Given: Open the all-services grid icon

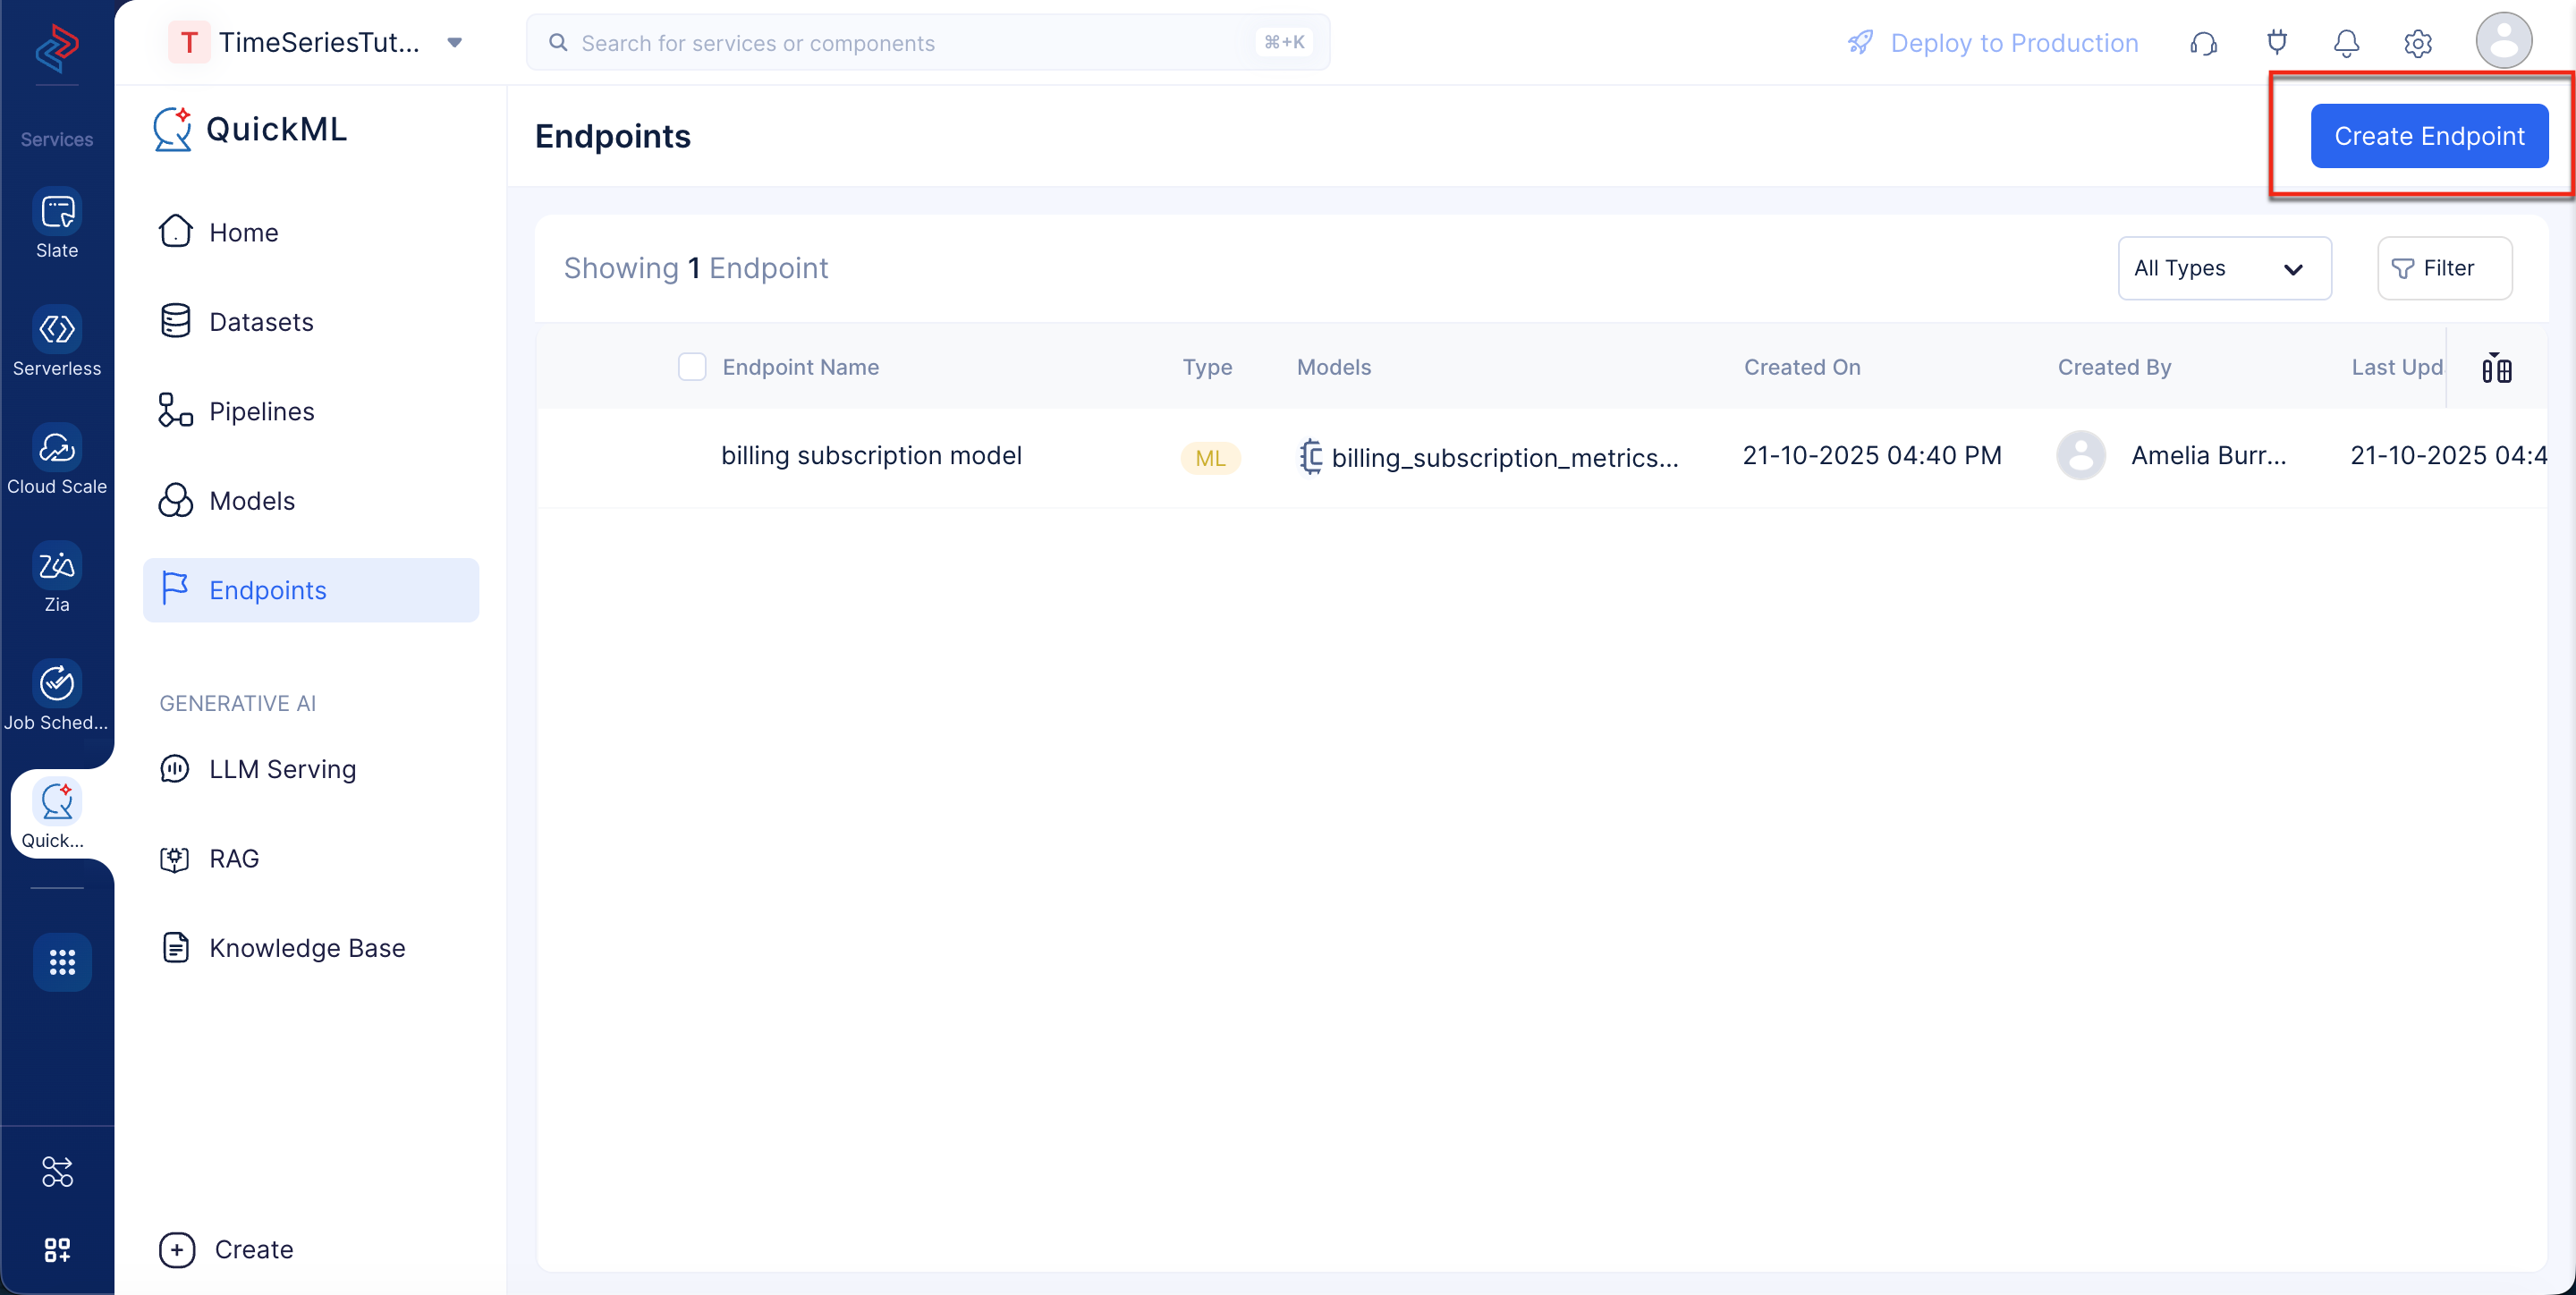Looking at the screenshot, I should (x=62, y=962).
